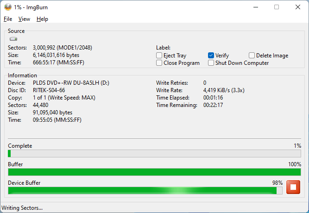This screenshot has height=213, width=309.
Task: Disable the Verify checkbox
Action: [211, 56]
